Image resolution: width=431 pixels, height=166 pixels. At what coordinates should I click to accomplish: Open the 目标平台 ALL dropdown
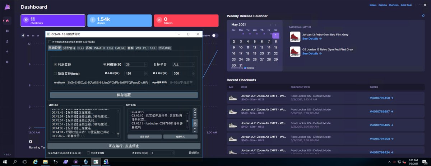(x=183, y=65)
